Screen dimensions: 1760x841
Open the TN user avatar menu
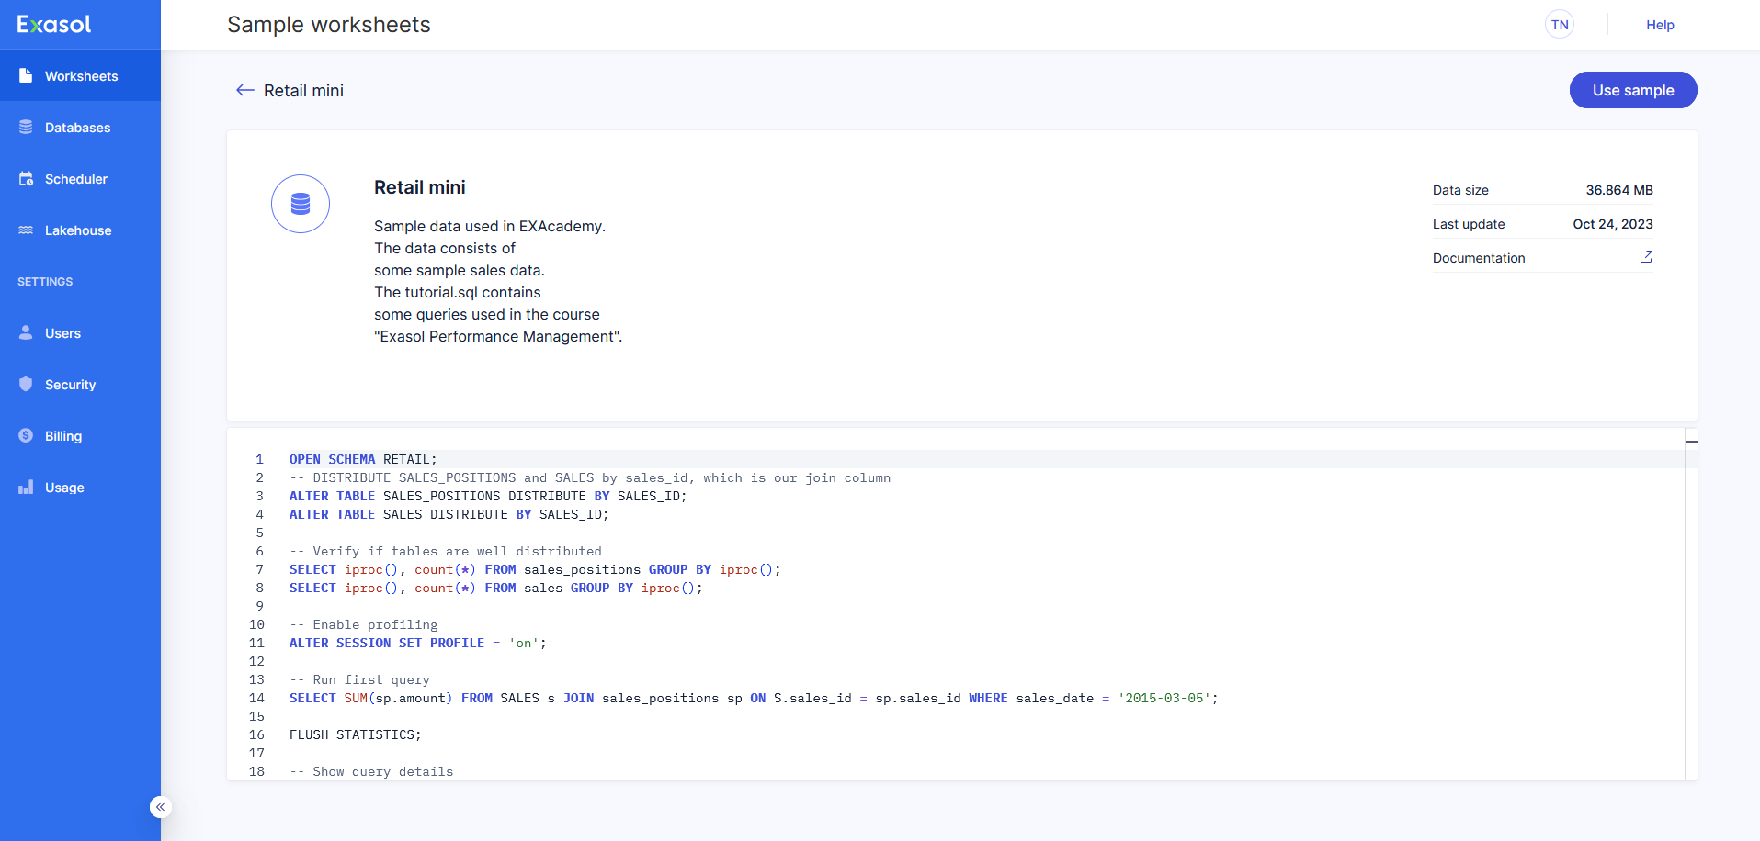1559,25
